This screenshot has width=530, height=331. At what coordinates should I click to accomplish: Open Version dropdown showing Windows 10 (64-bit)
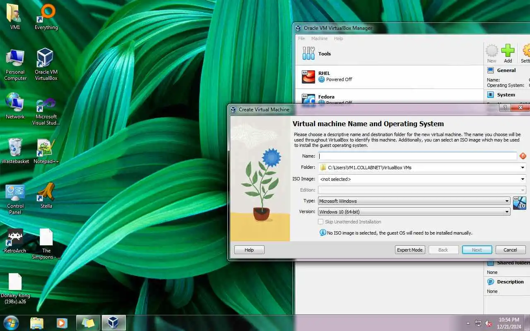point(414,211)
